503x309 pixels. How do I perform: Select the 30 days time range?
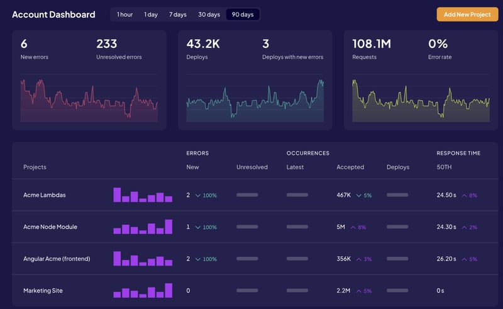tap(209, 14)
